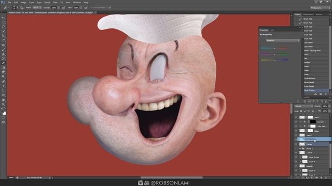Toggle lock transparent pixels
Image resolution: width=332 pixels, height=186 pixels.
[x=301, y=111]
